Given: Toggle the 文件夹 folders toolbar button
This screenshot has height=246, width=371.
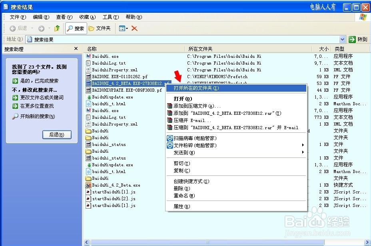Looking at the screenshot, I should point(100,28).
